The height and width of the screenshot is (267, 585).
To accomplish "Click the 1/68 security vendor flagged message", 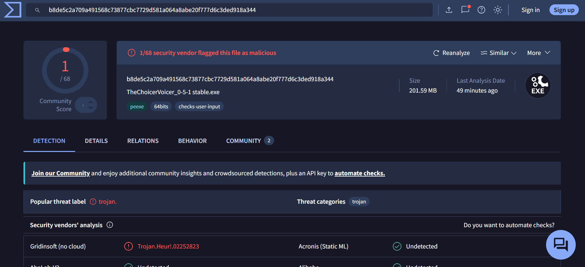I will click(208, 53).
